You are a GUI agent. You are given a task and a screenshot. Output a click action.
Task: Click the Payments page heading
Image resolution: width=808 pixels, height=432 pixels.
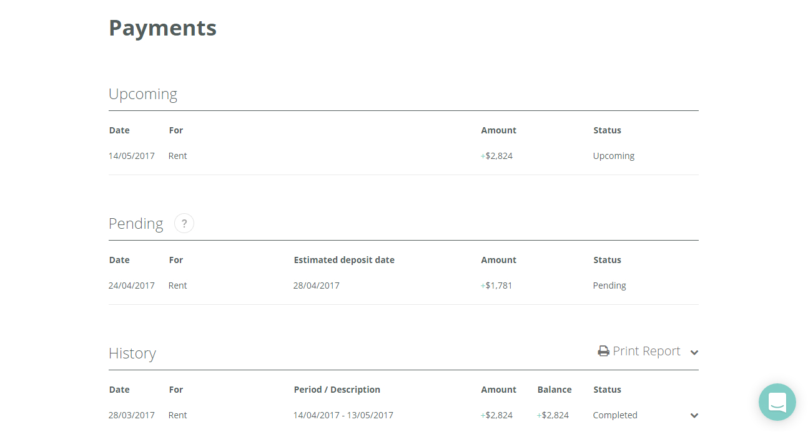[x=162, y=28]
